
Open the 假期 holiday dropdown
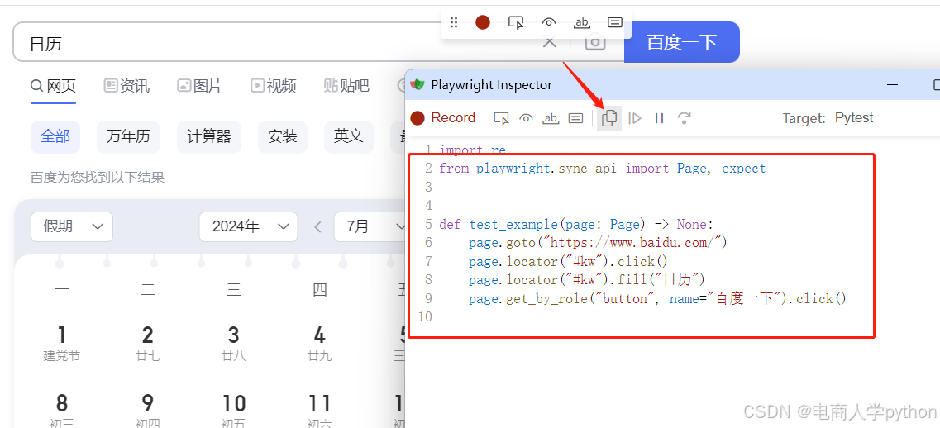[x=72, y=226]
